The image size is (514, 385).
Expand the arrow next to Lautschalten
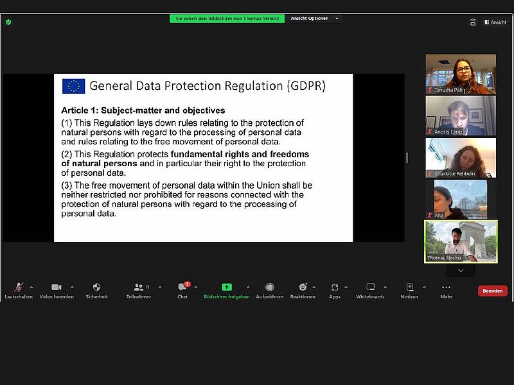[31, 287]
